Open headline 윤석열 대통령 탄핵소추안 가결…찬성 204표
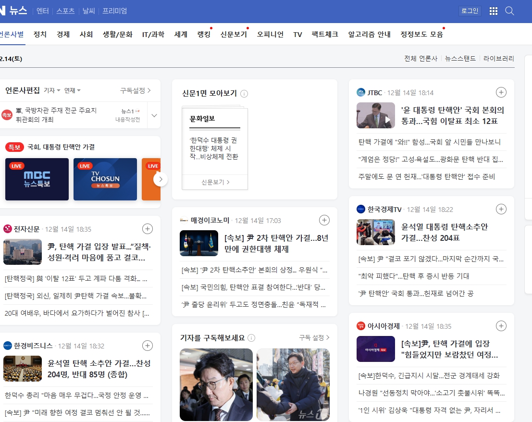This screenshot has height=422, width=532. [445, 232]
